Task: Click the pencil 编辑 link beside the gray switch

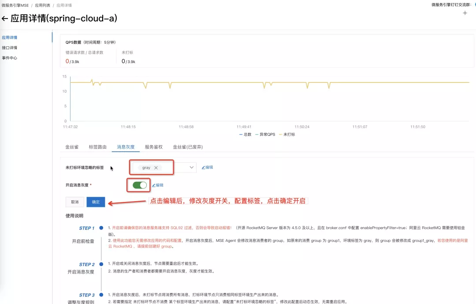Action: point(157,185)
